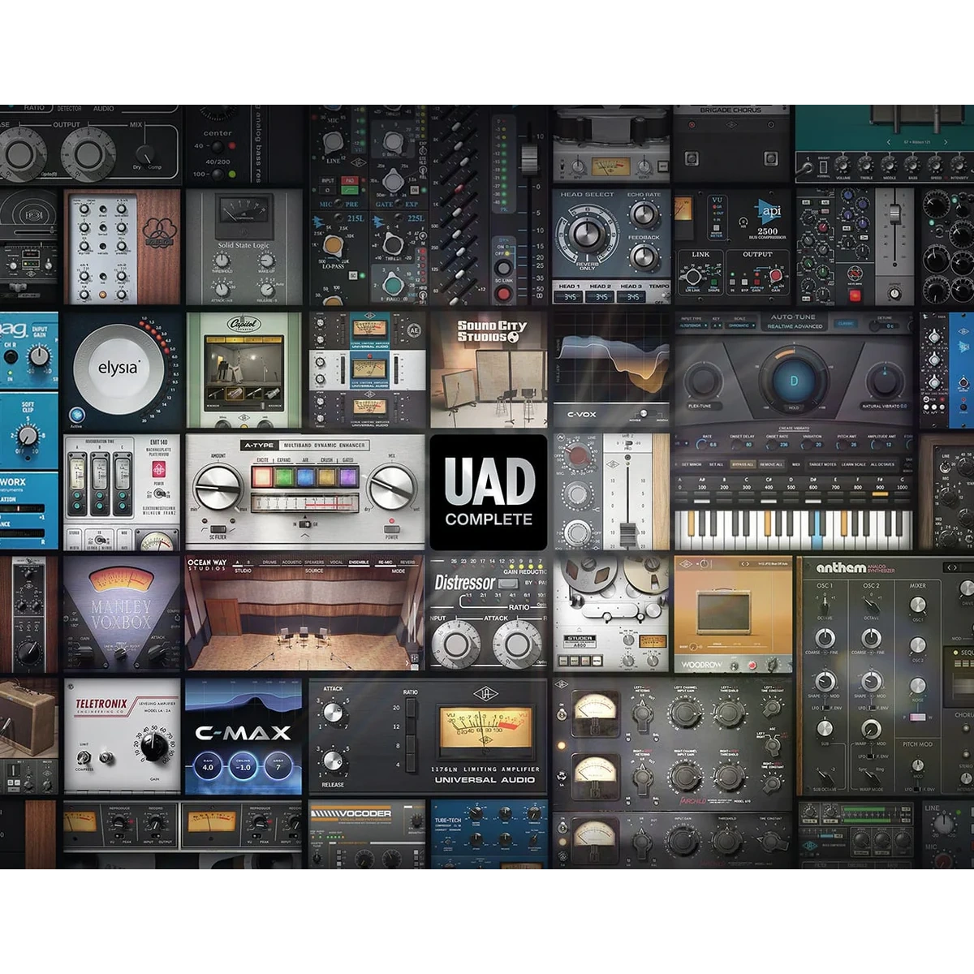The height and width of the screenshot is (974, 974).
Task: Open the Capitol Chambers plugin tile
Action: pyautogui.click(x=243, y=371)
